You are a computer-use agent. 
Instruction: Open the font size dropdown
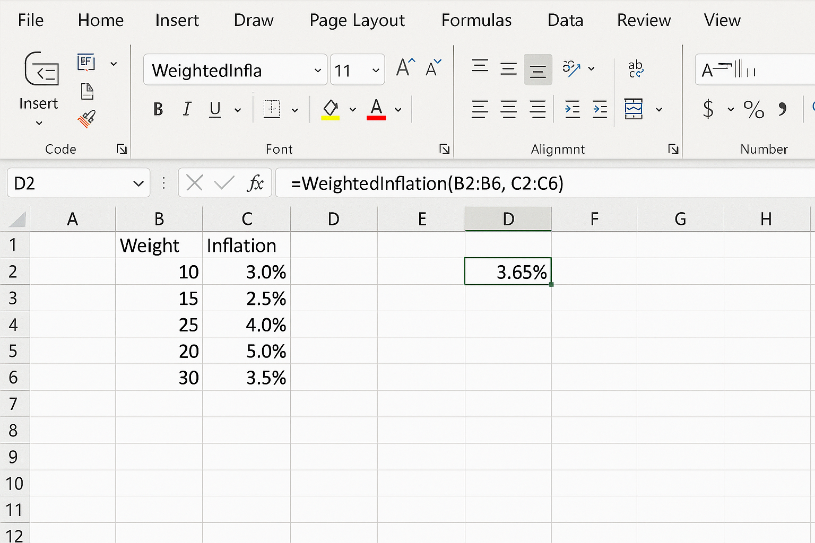pyautogui.click(x=376, y=70)
